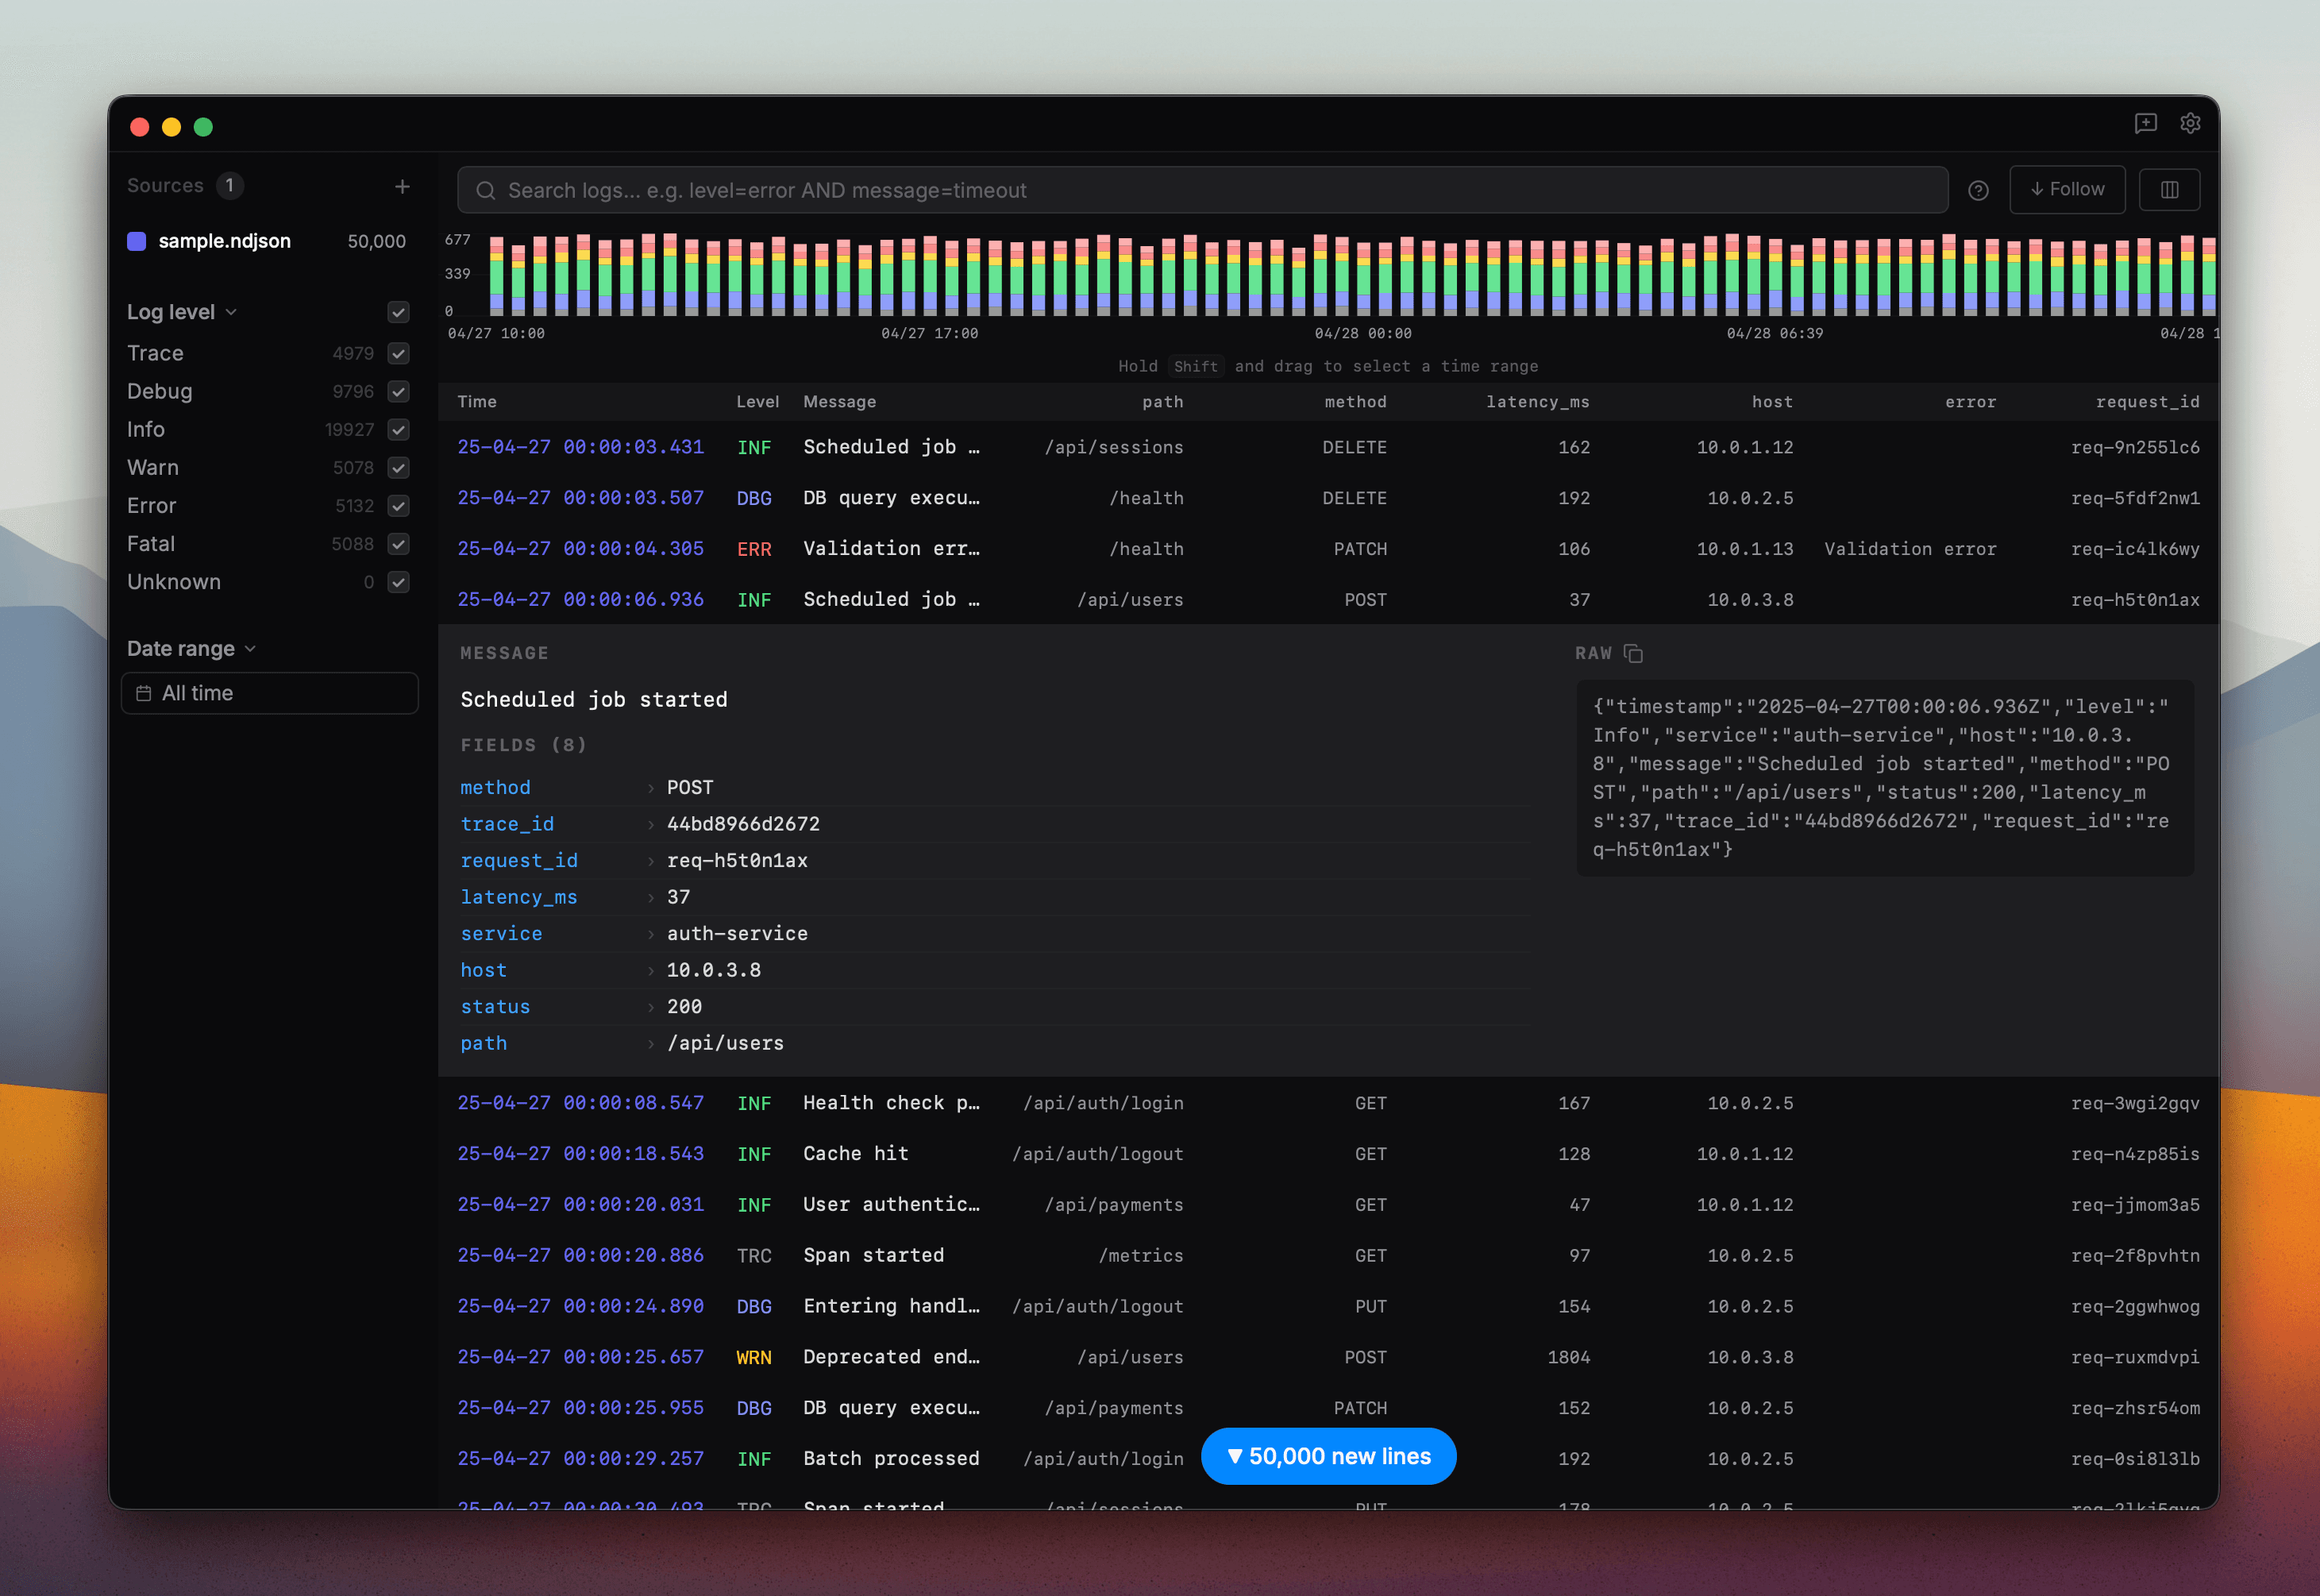This screenshot has width=2320, height=1596.
Task: Click the Health check log row
Action: coord(1328,1103)
